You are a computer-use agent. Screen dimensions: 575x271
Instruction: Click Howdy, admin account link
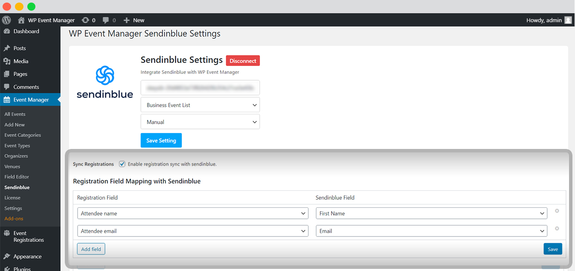tap(544, 20)
